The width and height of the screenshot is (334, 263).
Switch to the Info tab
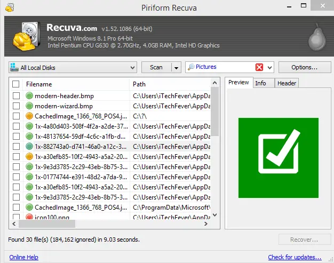click(x=264, y=83)
